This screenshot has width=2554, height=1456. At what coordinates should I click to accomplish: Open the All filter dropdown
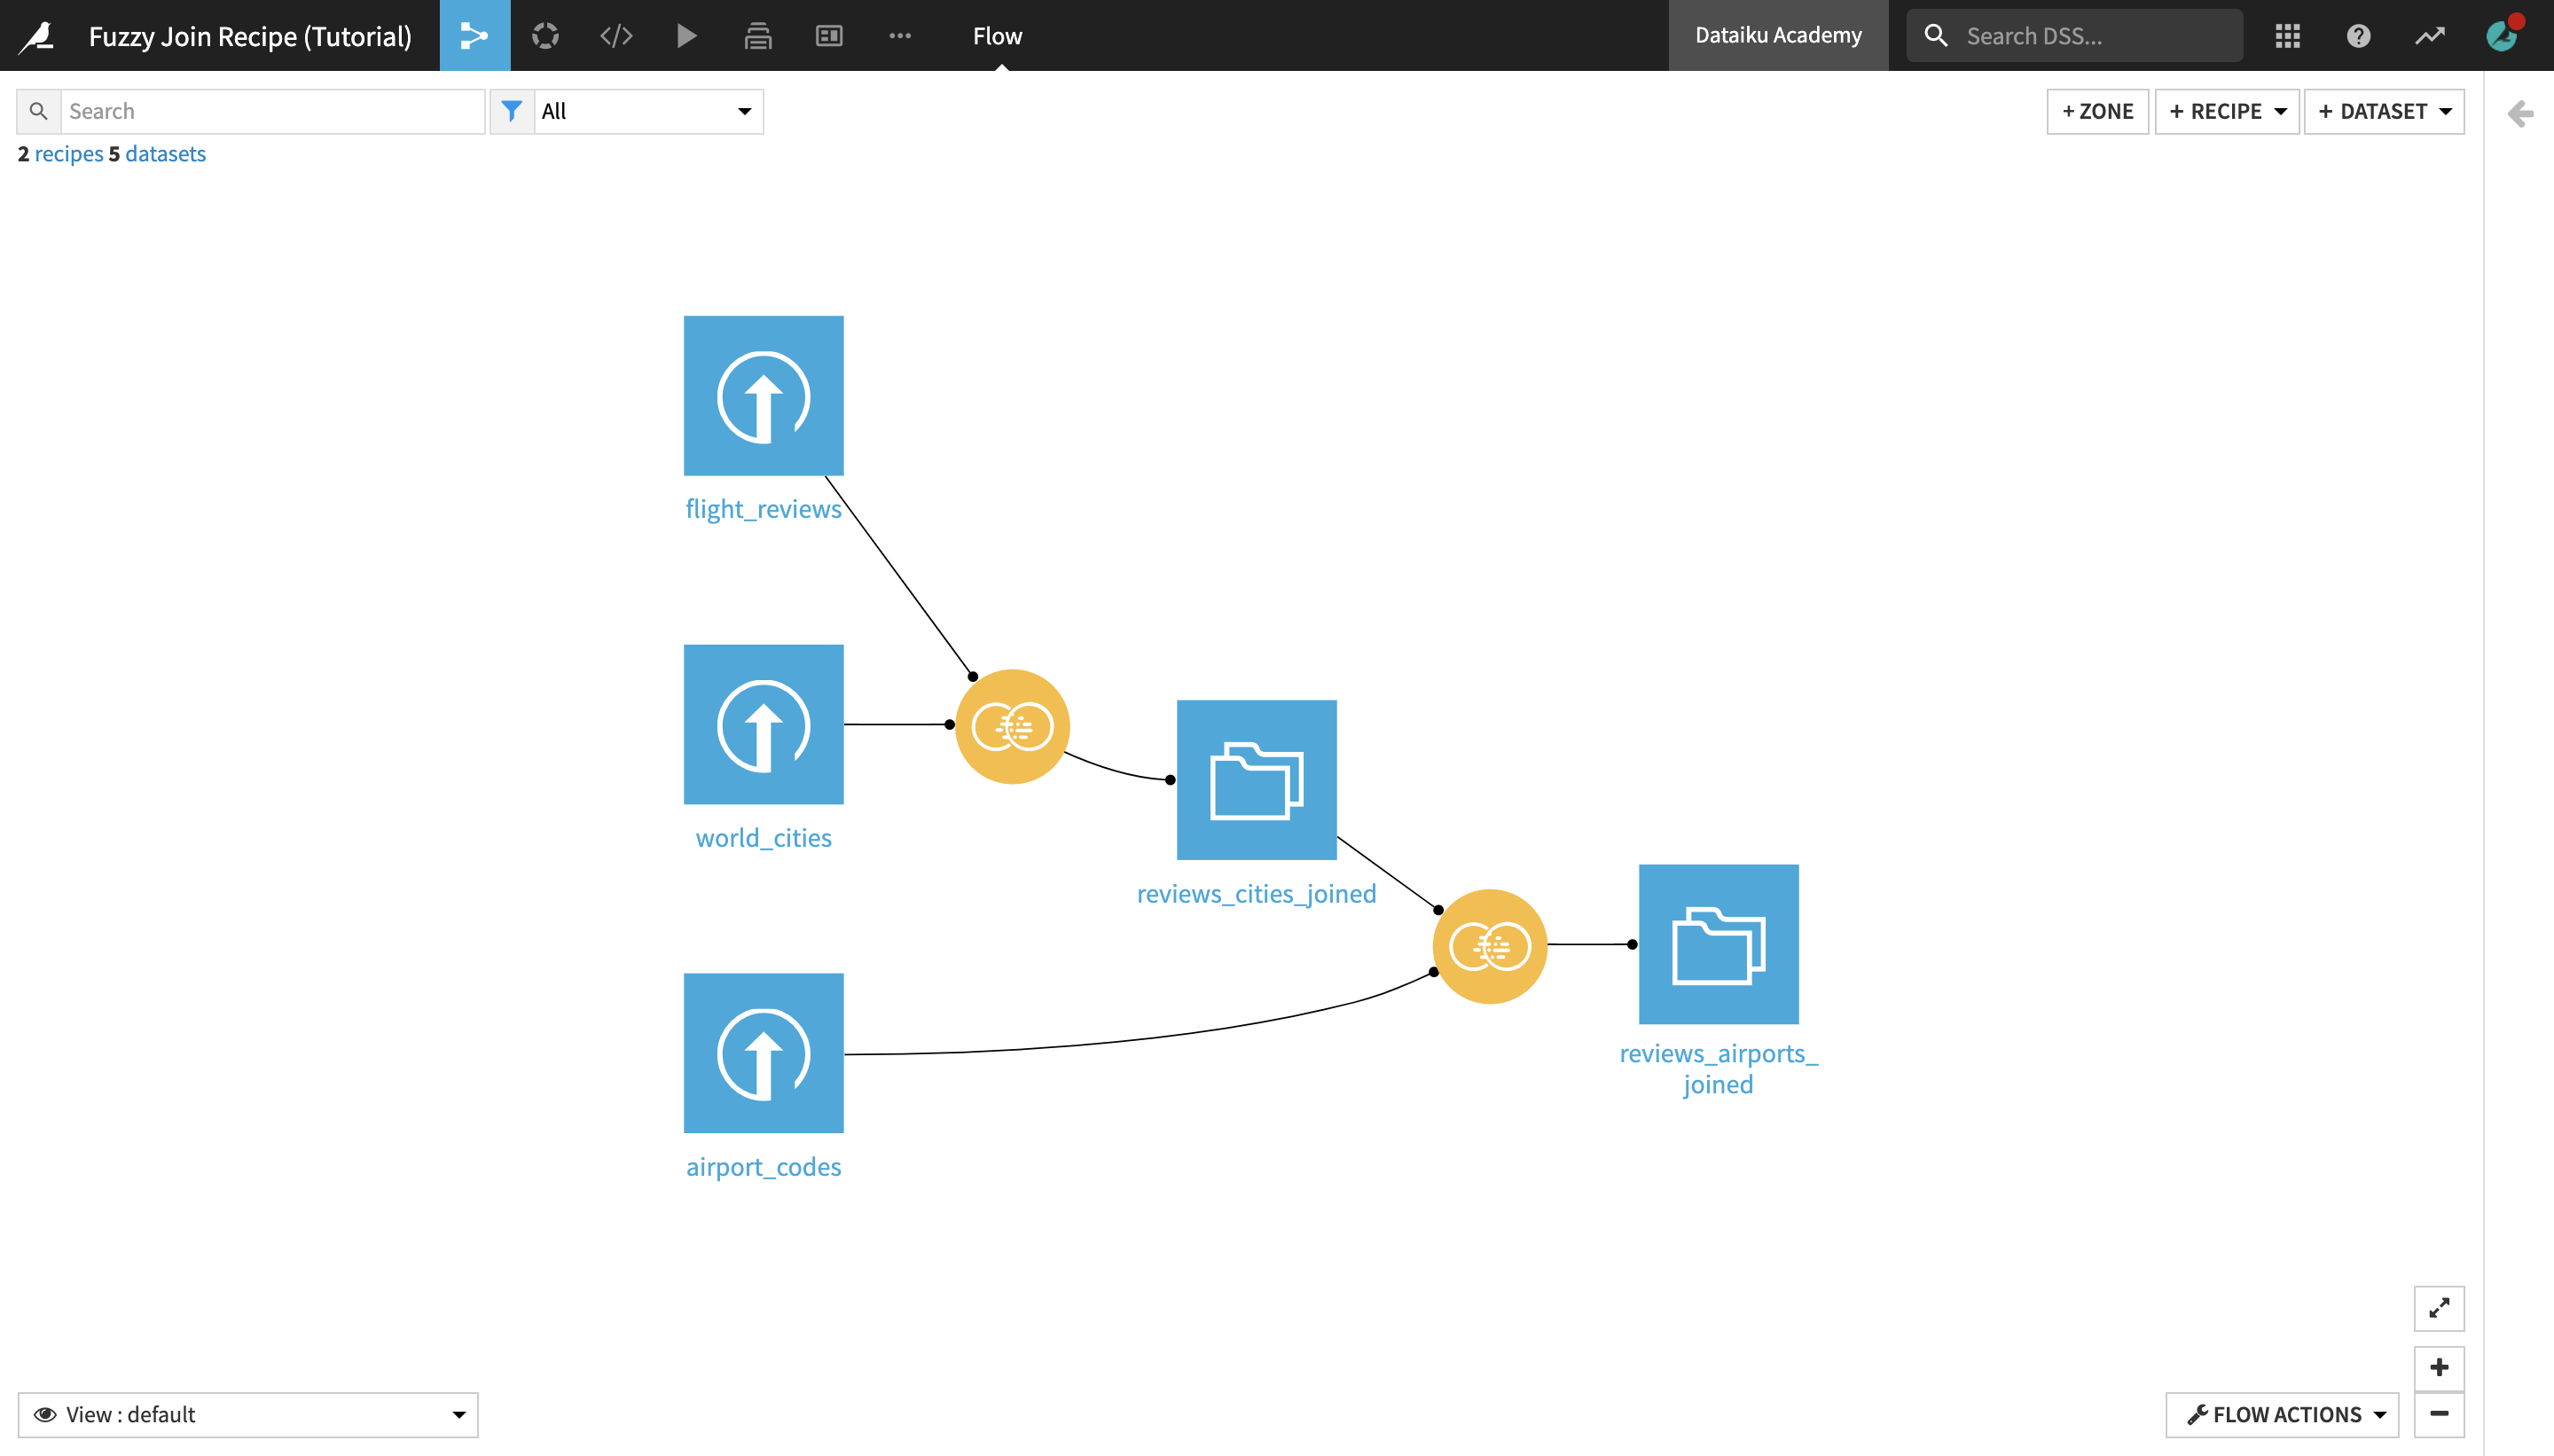click(648, 111)
